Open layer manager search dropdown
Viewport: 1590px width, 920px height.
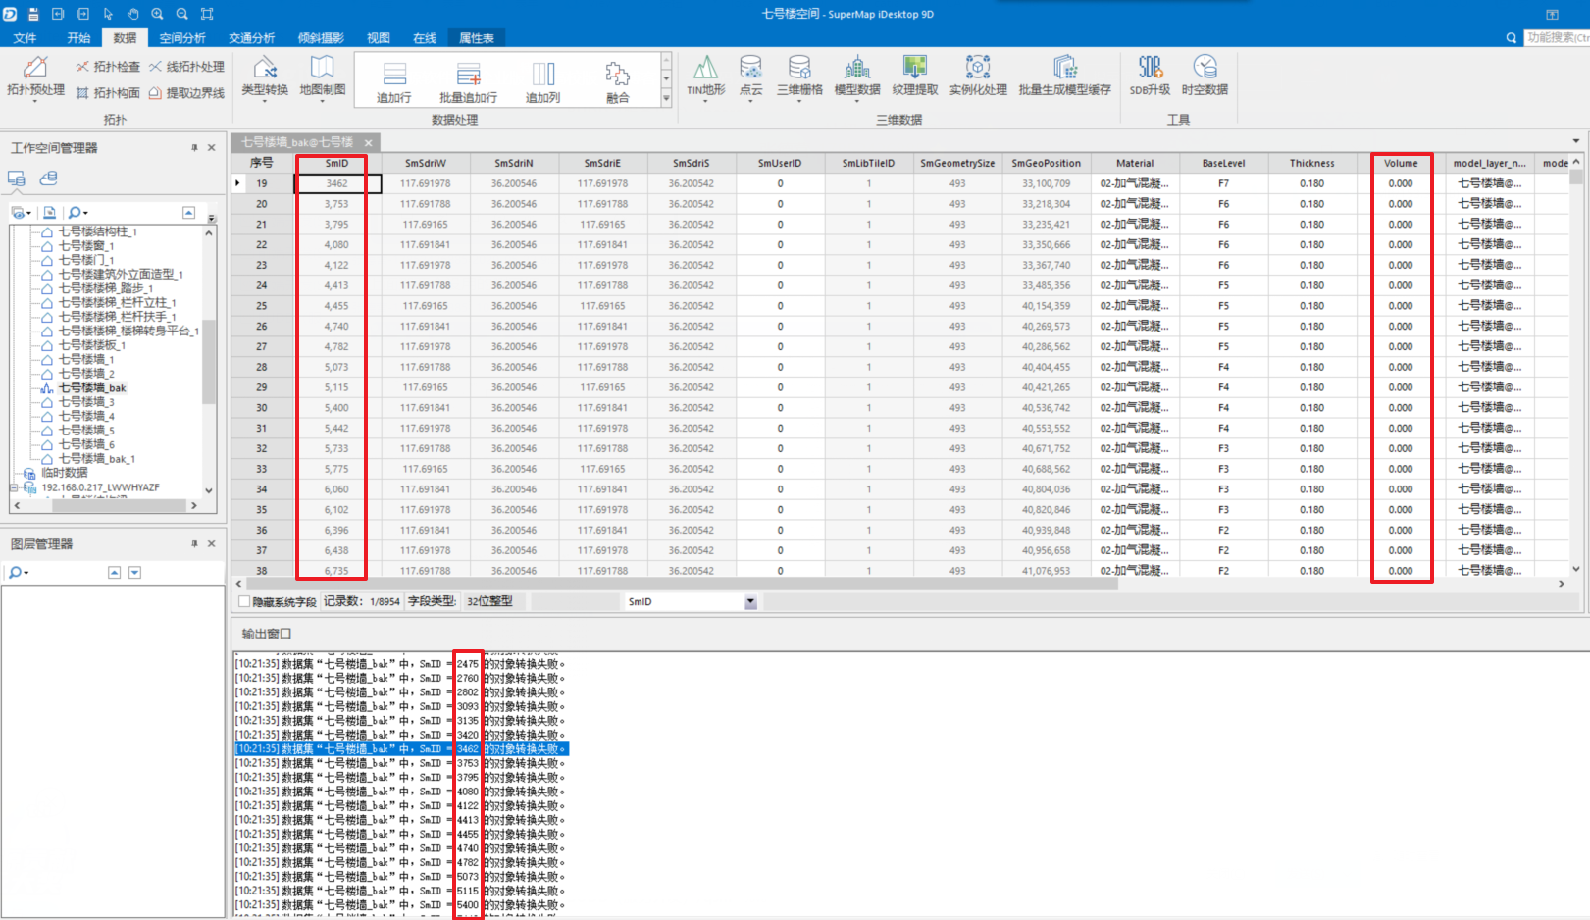pos(19,572)
